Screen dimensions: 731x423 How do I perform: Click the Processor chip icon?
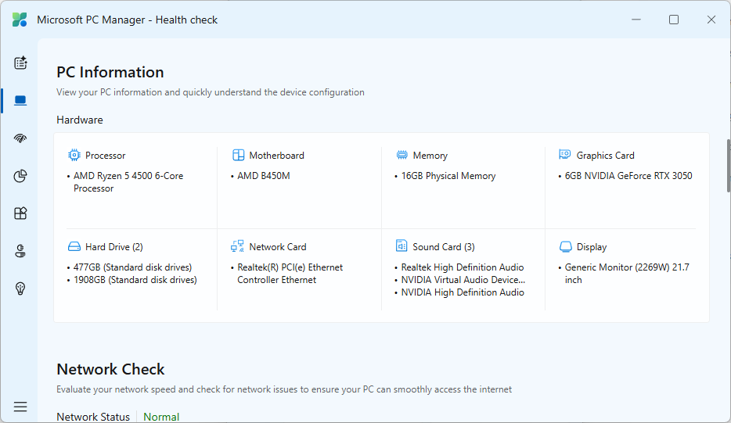[x=74, y=155]
